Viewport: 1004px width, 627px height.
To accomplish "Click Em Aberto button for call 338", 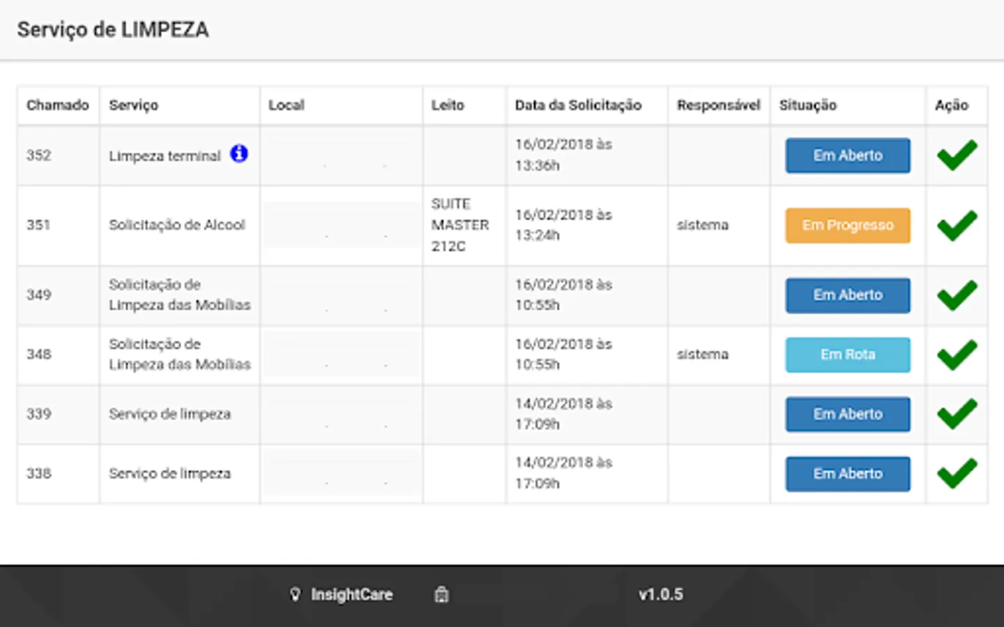I will click(848, 474).
